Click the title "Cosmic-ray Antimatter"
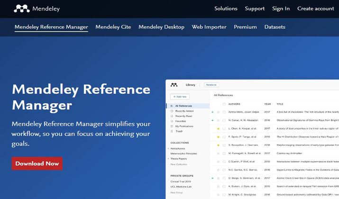Screen dimensions: 339x199 click(289, 154)
